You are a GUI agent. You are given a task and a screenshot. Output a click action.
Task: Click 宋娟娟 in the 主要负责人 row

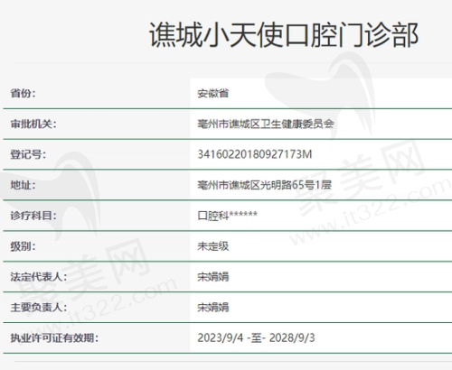213,308
